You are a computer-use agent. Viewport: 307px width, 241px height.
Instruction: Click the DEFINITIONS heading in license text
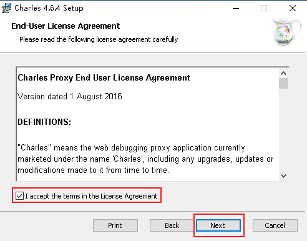pos(44,122)
